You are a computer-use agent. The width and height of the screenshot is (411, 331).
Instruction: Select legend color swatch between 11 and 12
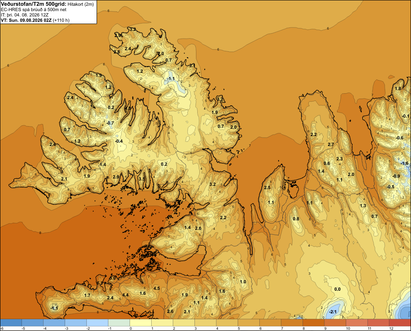[x=378, y=323]
